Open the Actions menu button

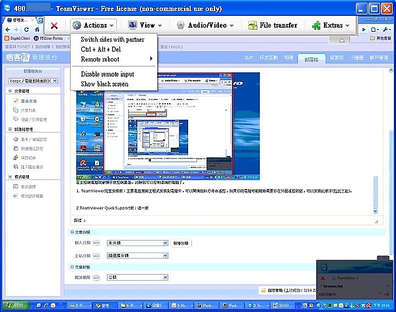(x=93, y=25)
